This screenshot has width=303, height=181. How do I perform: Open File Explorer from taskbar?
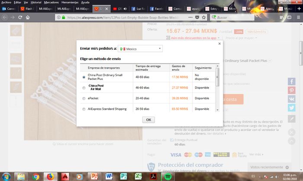(21, 177)
